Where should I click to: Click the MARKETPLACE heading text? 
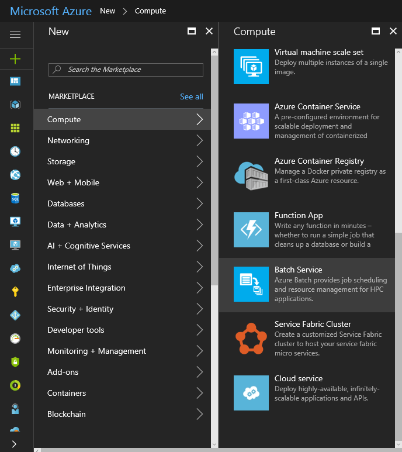(x=71, y=96)
